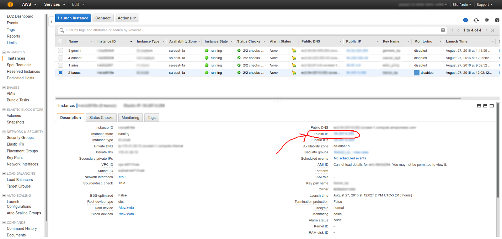Open the São Paulo region selector
502x239 pixels.
[x=462, y=5]
